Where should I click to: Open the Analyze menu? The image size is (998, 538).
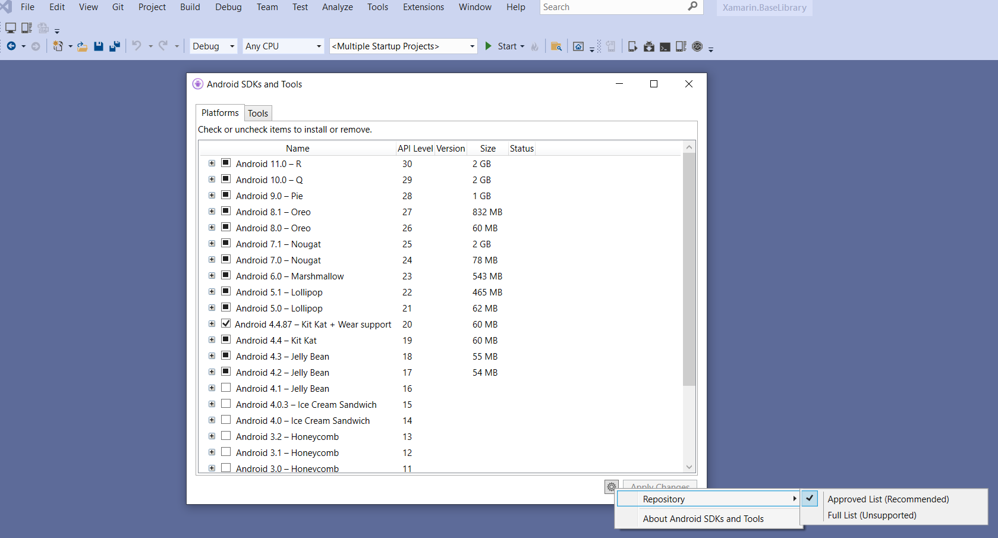click(x=338, y=7)
